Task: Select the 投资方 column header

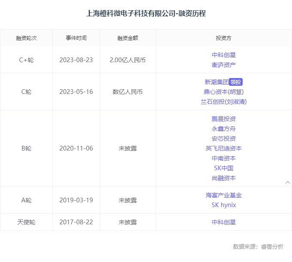Action: coord(223,38)
